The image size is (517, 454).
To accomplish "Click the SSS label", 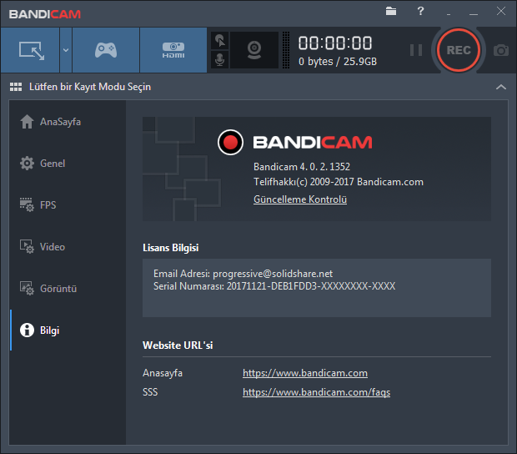I will (x=150, y=392).
